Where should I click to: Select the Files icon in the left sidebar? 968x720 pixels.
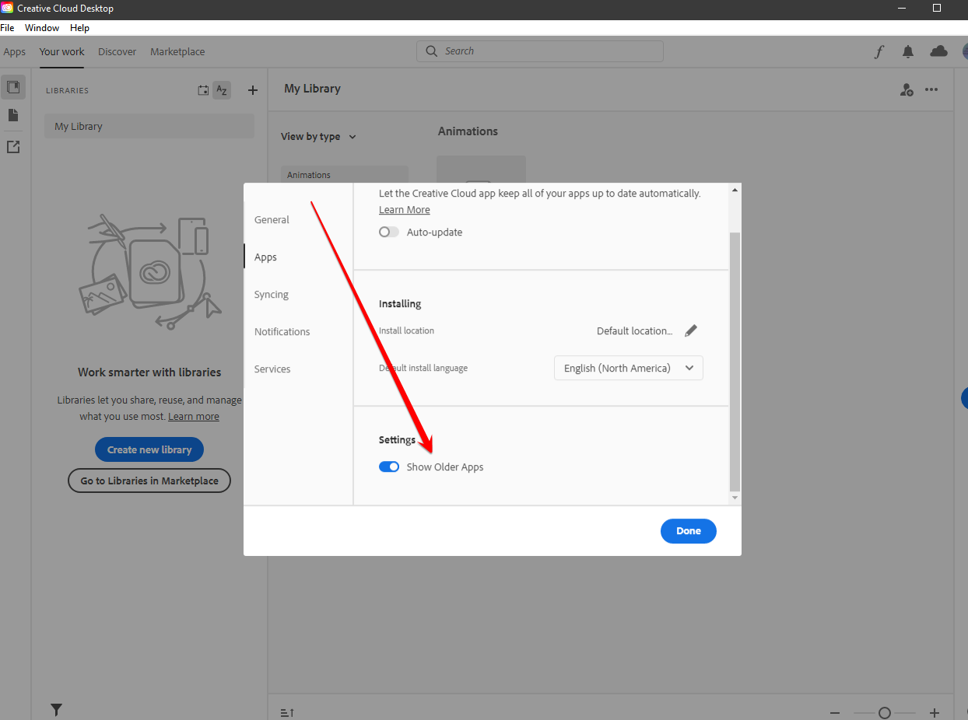(12, 115)
